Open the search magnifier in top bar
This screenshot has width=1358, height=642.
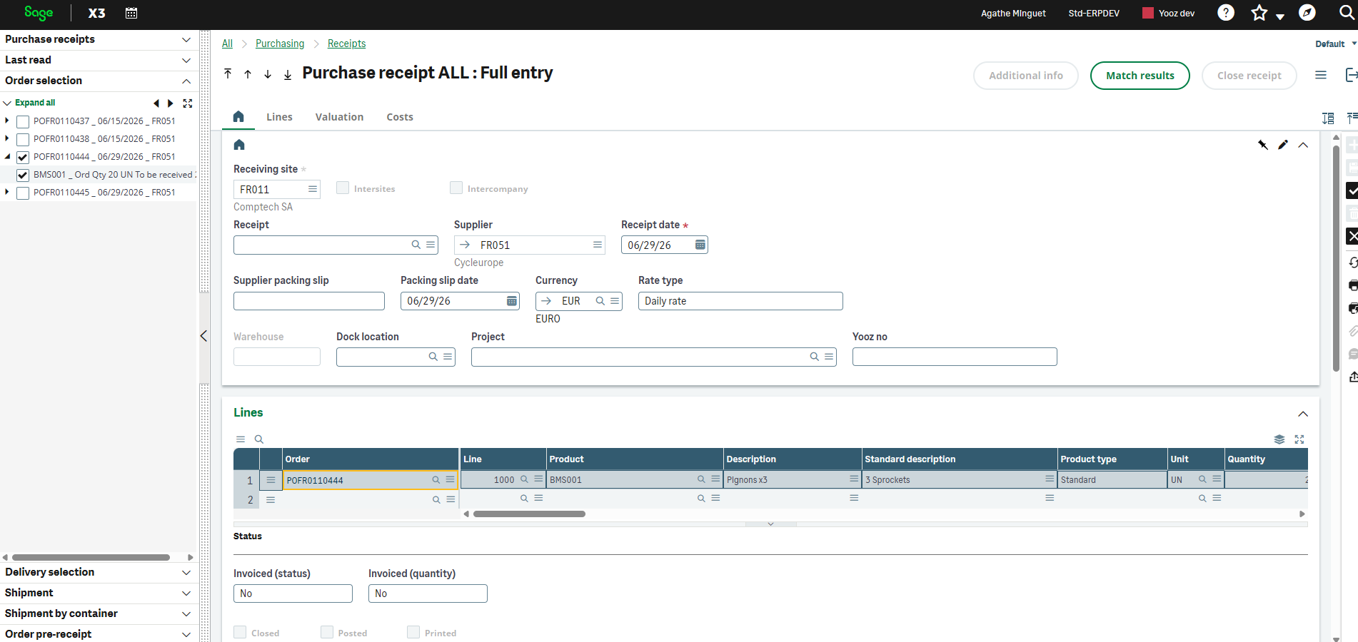pyautogui.click(x=1347, y=13)
